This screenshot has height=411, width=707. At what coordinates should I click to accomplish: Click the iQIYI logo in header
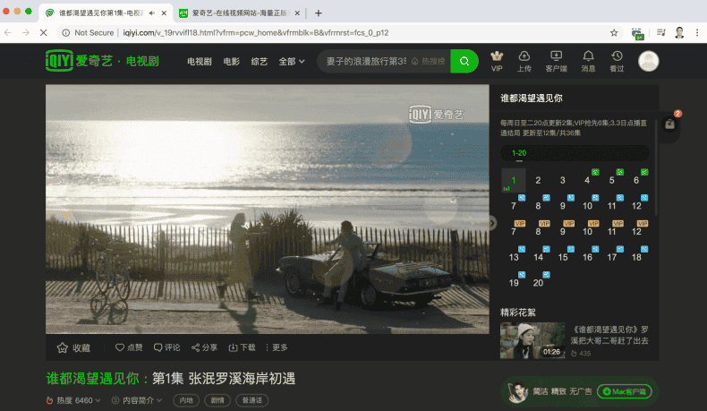coord(58,61)
